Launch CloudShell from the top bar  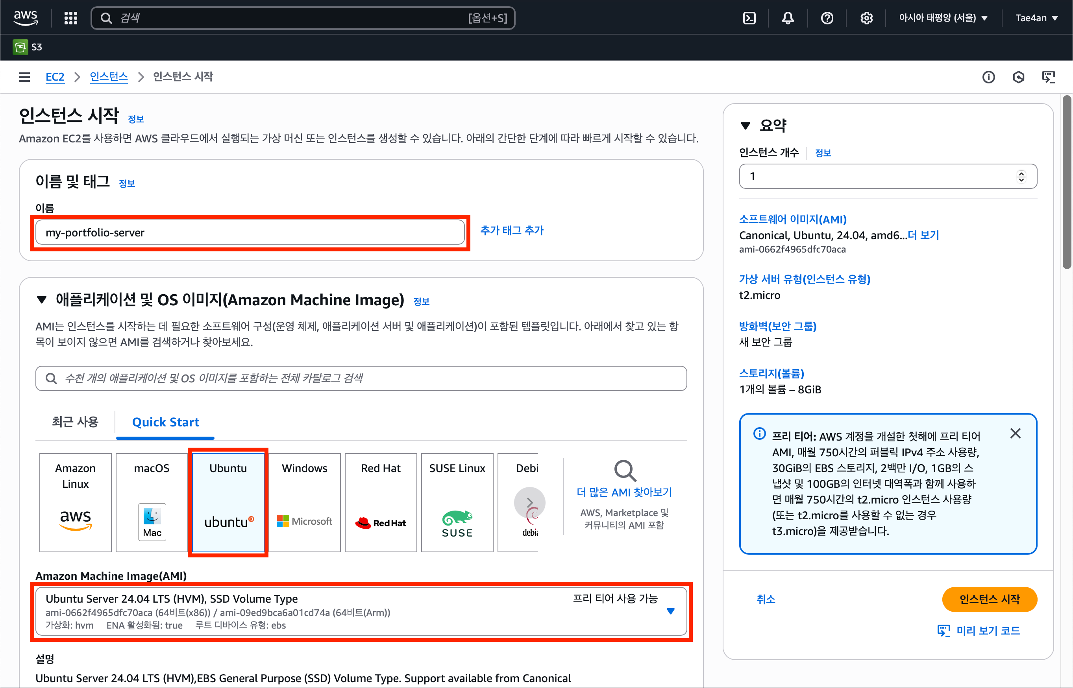(x=749, y=18)
